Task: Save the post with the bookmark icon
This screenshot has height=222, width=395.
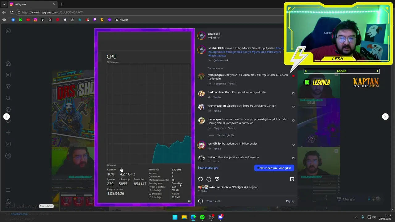Action: click(292, 179)
